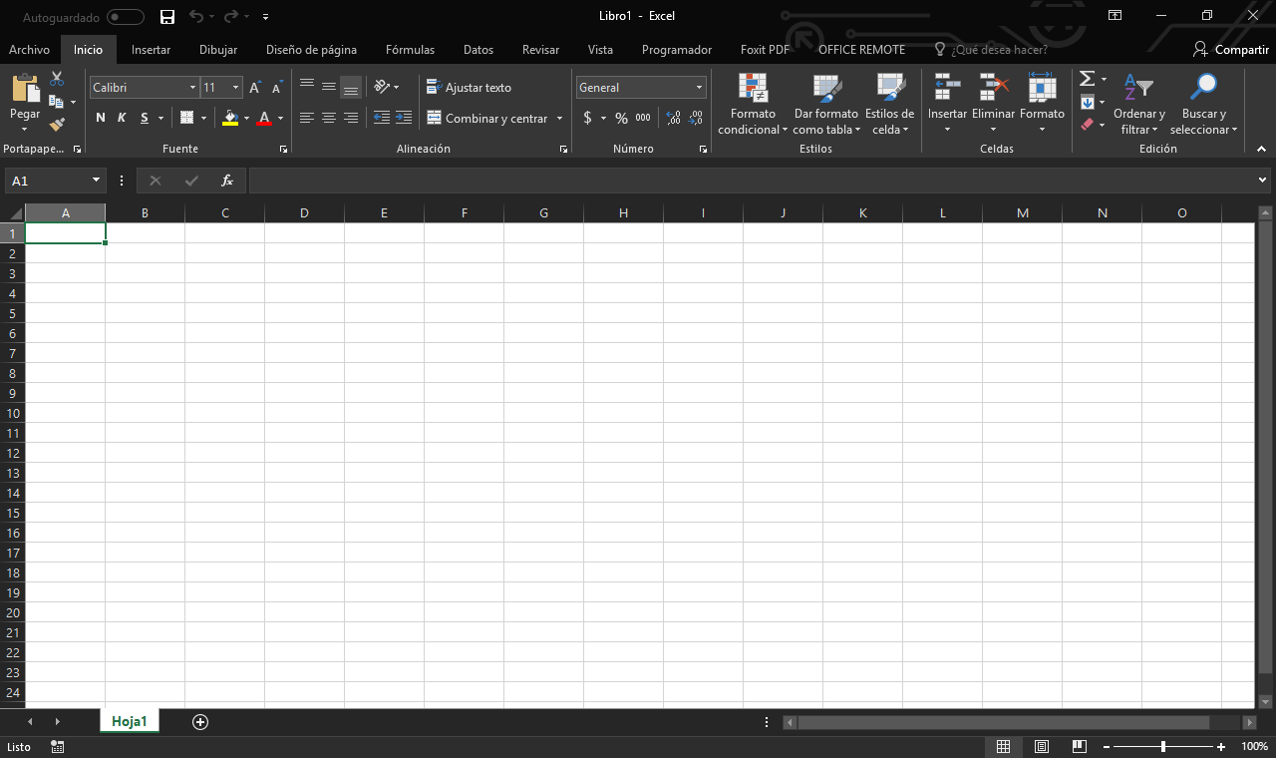This screenshot has height=758, width=1276.
Task: Decrease indent in Alineación group
Action: 382,118
